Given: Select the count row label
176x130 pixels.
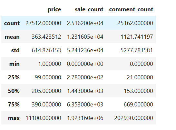Looking at the screenshot, I should (x=12, y=23).
